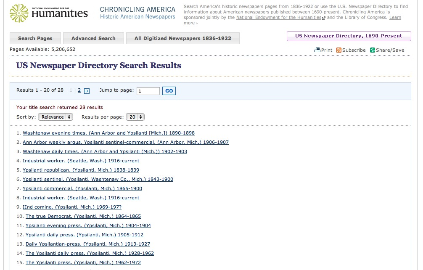Image resolution: width=423 pixels, height=270 pixels.
Task: Open the Advanced Search tab
Action: [93, 38]
